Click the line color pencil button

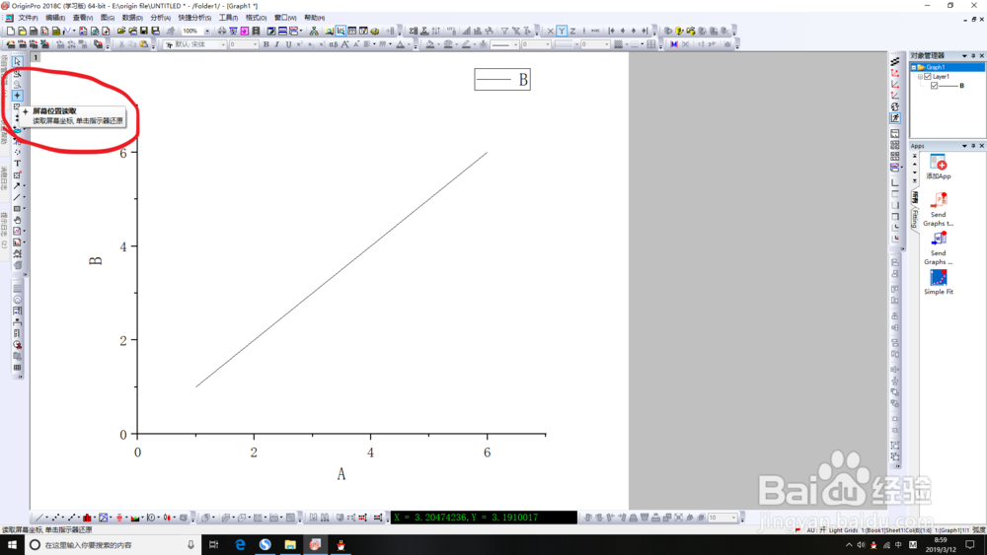pos(466,44)
